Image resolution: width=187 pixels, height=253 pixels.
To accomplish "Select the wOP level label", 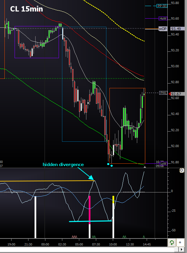I will click(x=163, y=29).
